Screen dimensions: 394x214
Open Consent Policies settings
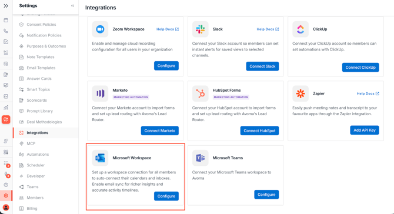click(41, 24)
